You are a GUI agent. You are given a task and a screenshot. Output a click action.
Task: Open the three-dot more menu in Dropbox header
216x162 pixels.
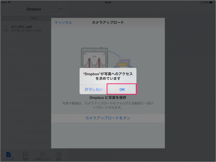(60, 9)
